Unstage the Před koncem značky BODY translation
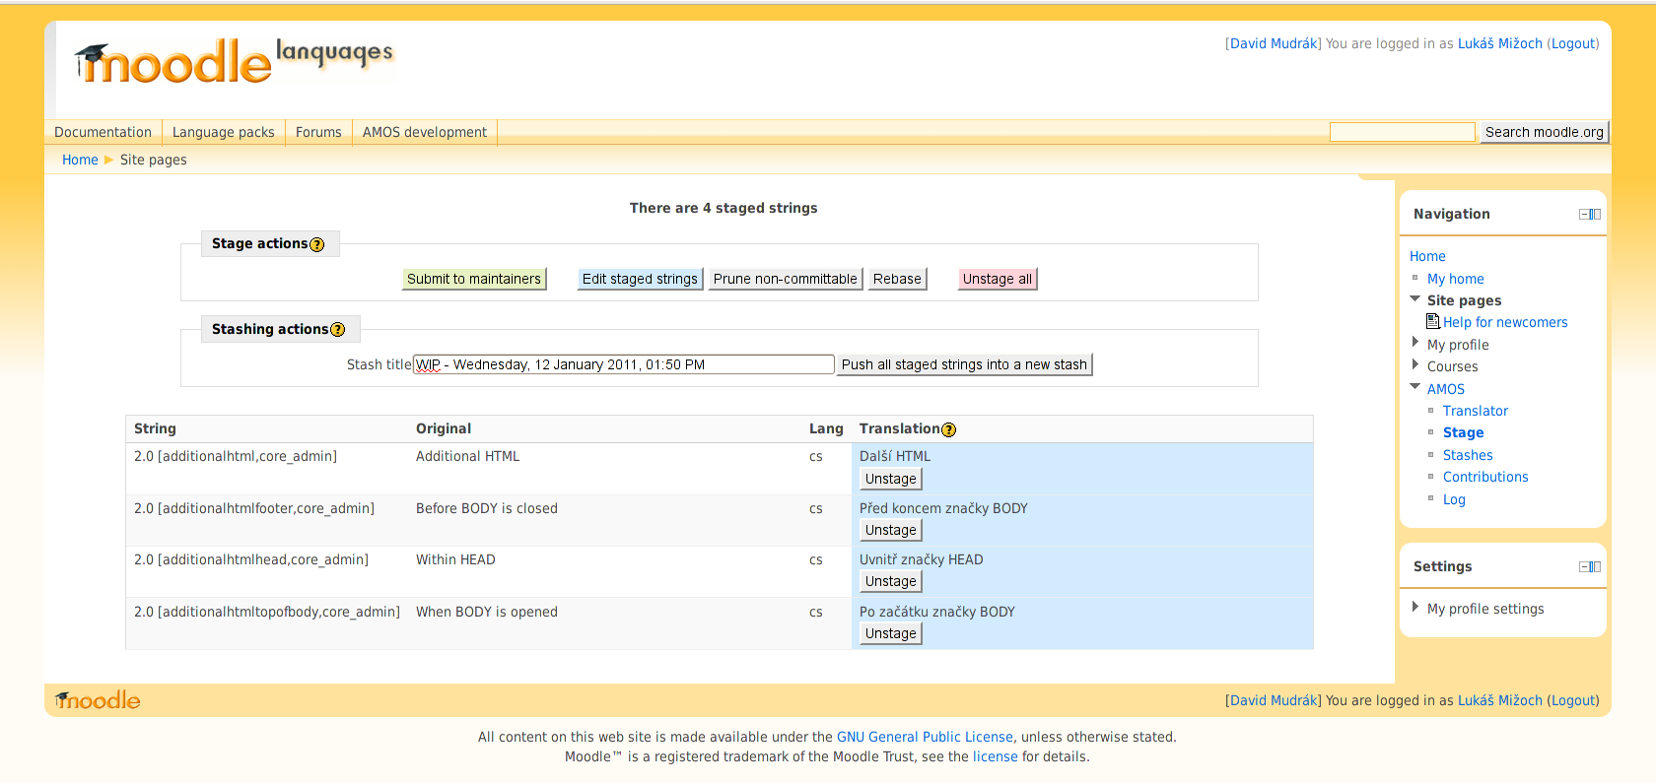This screenshot has width=1656, height=783. (891, 530)
